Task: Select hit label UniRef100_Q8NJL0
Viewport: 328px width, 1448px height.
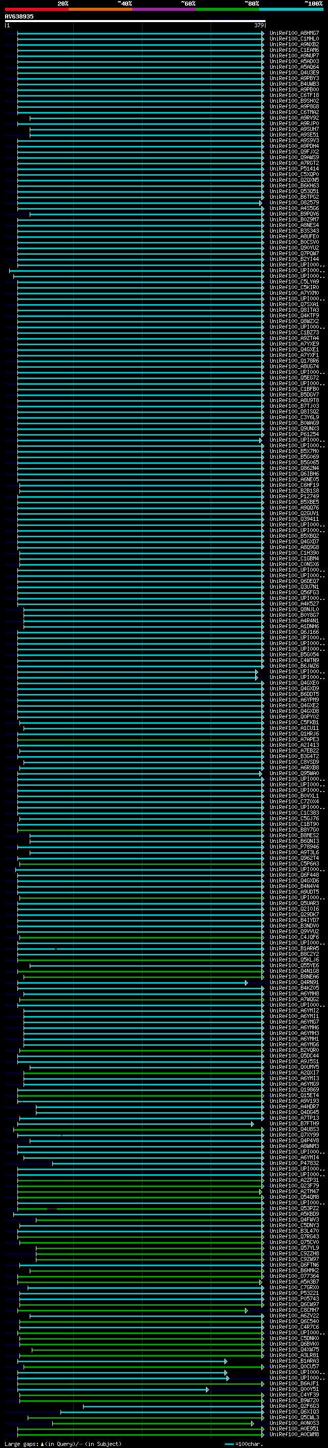Action: tap(294, 609)
